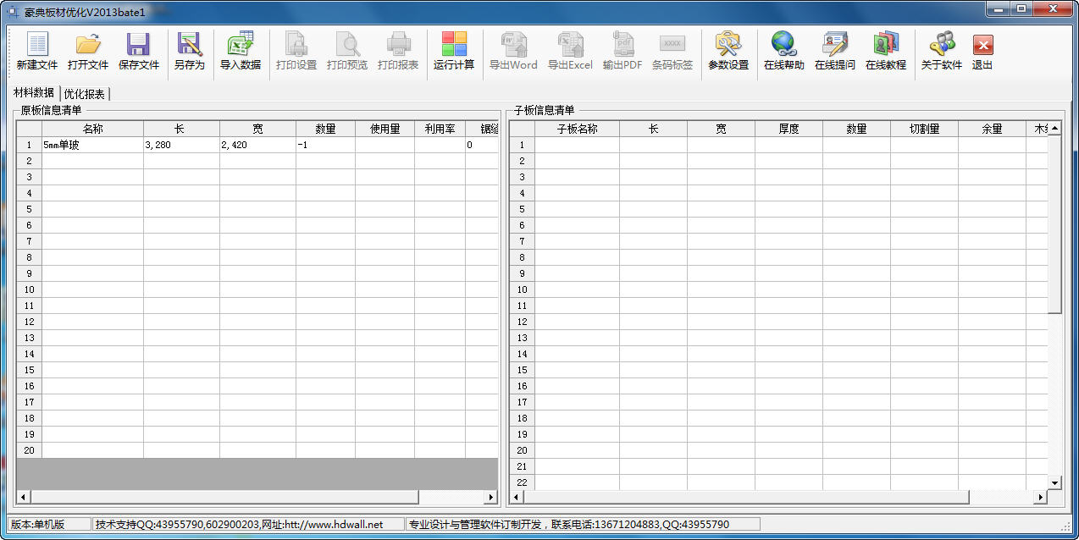
Task: Click 子板 table scroll up arrow
Action: 1054,128
